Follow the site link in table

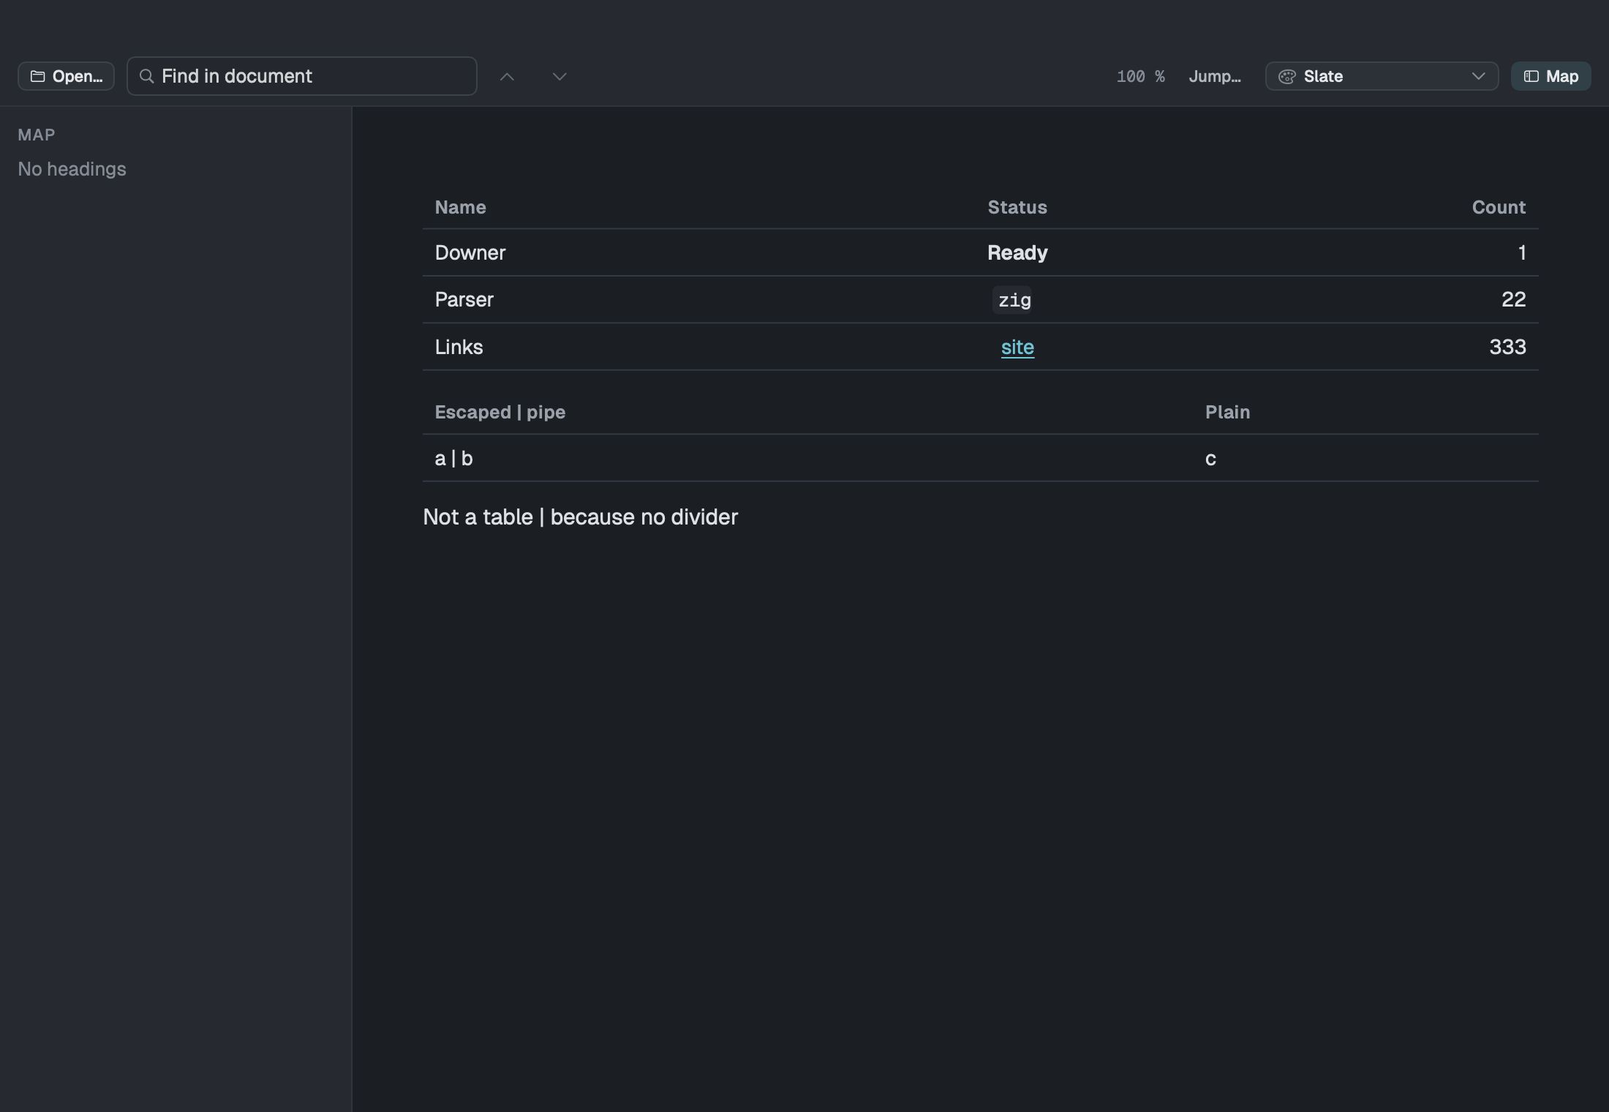1017,347
